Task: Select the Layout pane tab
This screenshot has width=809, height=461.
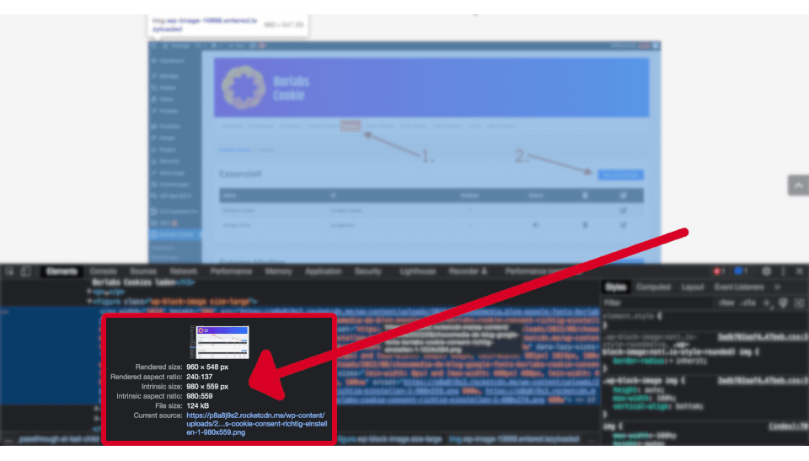Action: click(x=693, y=287)
